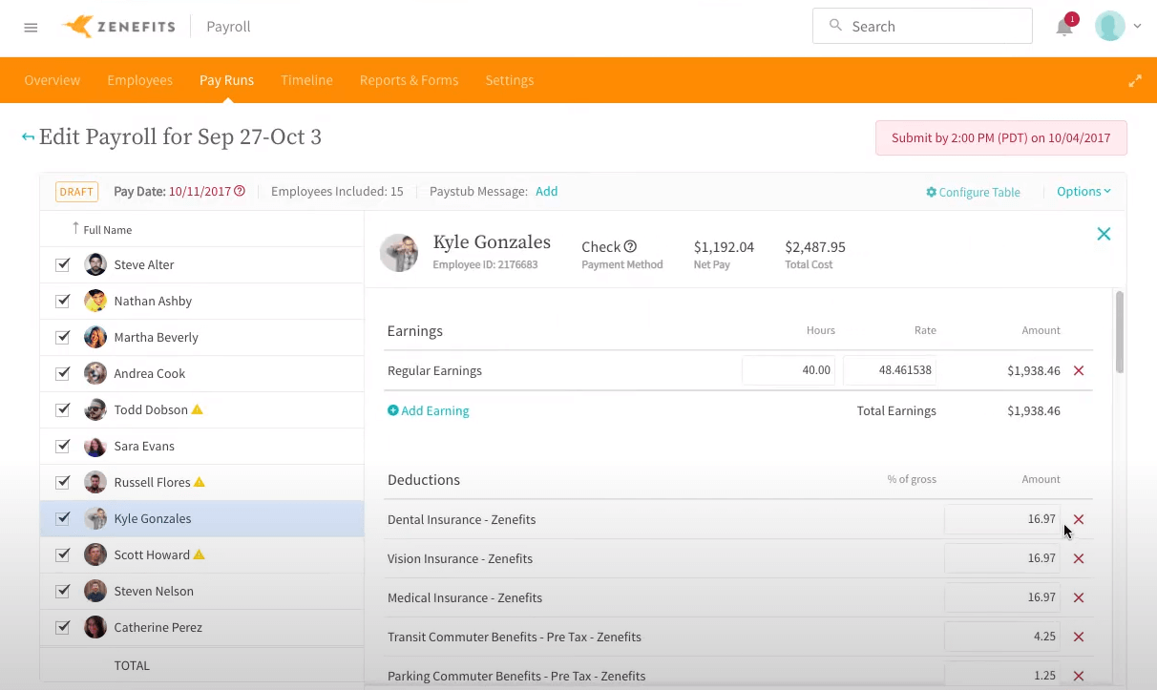Expand the Options dropdown

[x=1083, y=192]
